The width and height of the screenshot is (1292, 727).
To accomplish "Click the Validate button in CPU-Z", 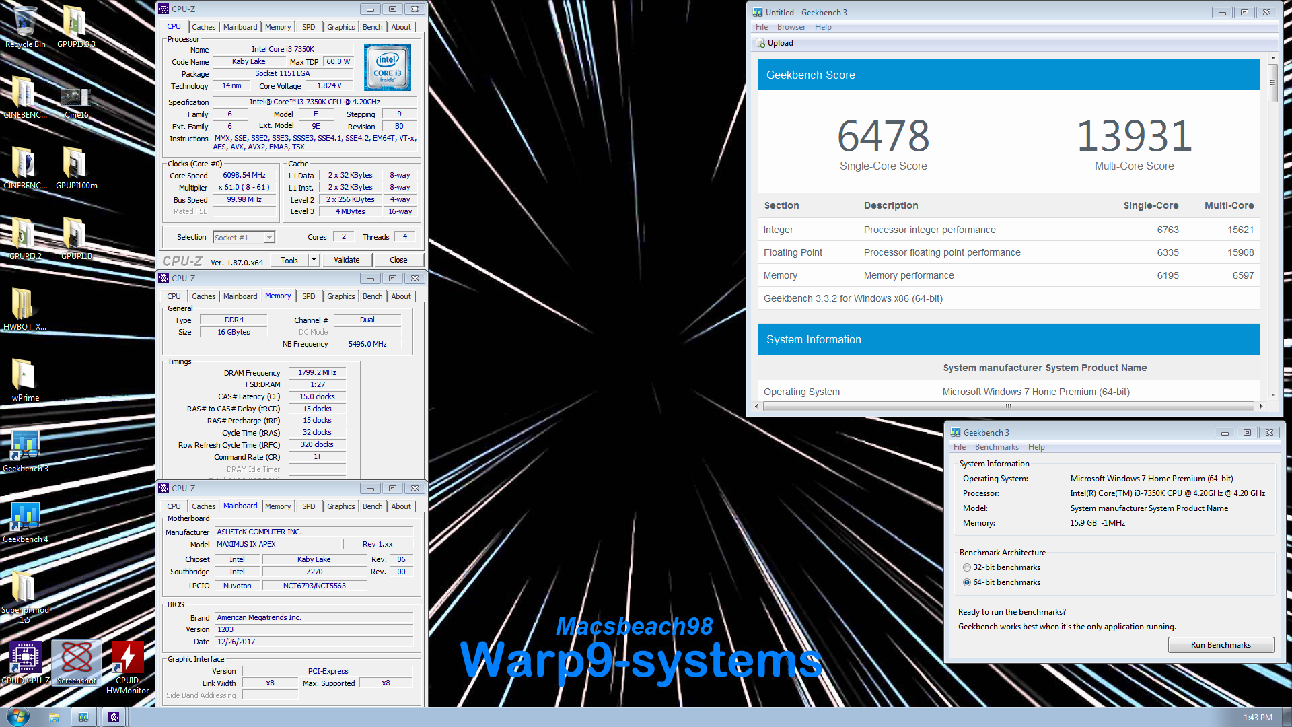I will coord(347,260).
